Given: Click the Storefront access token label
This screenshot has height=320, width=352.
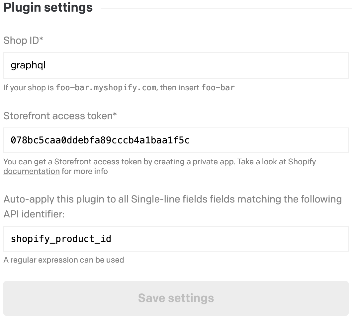Looking at the screenshot, I should 58,116.
